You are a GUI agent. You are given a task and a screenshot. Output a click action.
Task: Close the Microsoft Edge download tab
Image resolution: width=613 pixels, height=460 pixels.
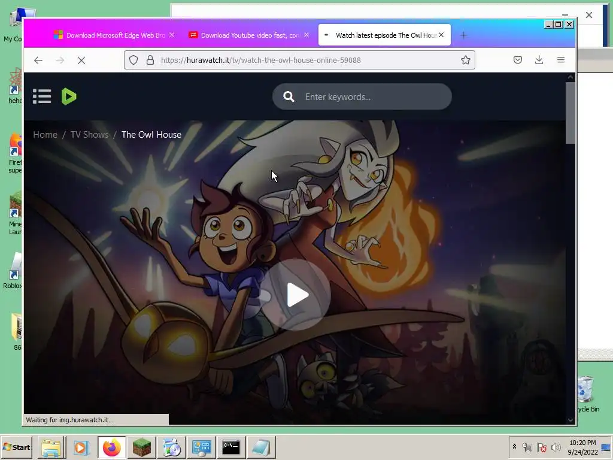(172, 35)
